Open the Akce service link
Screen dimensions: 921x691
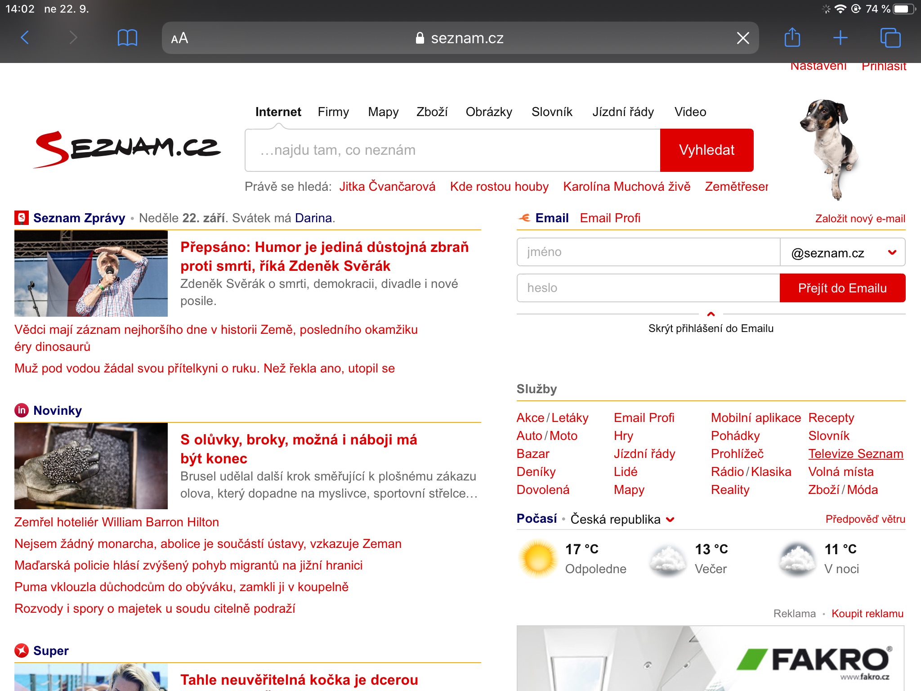530,417
